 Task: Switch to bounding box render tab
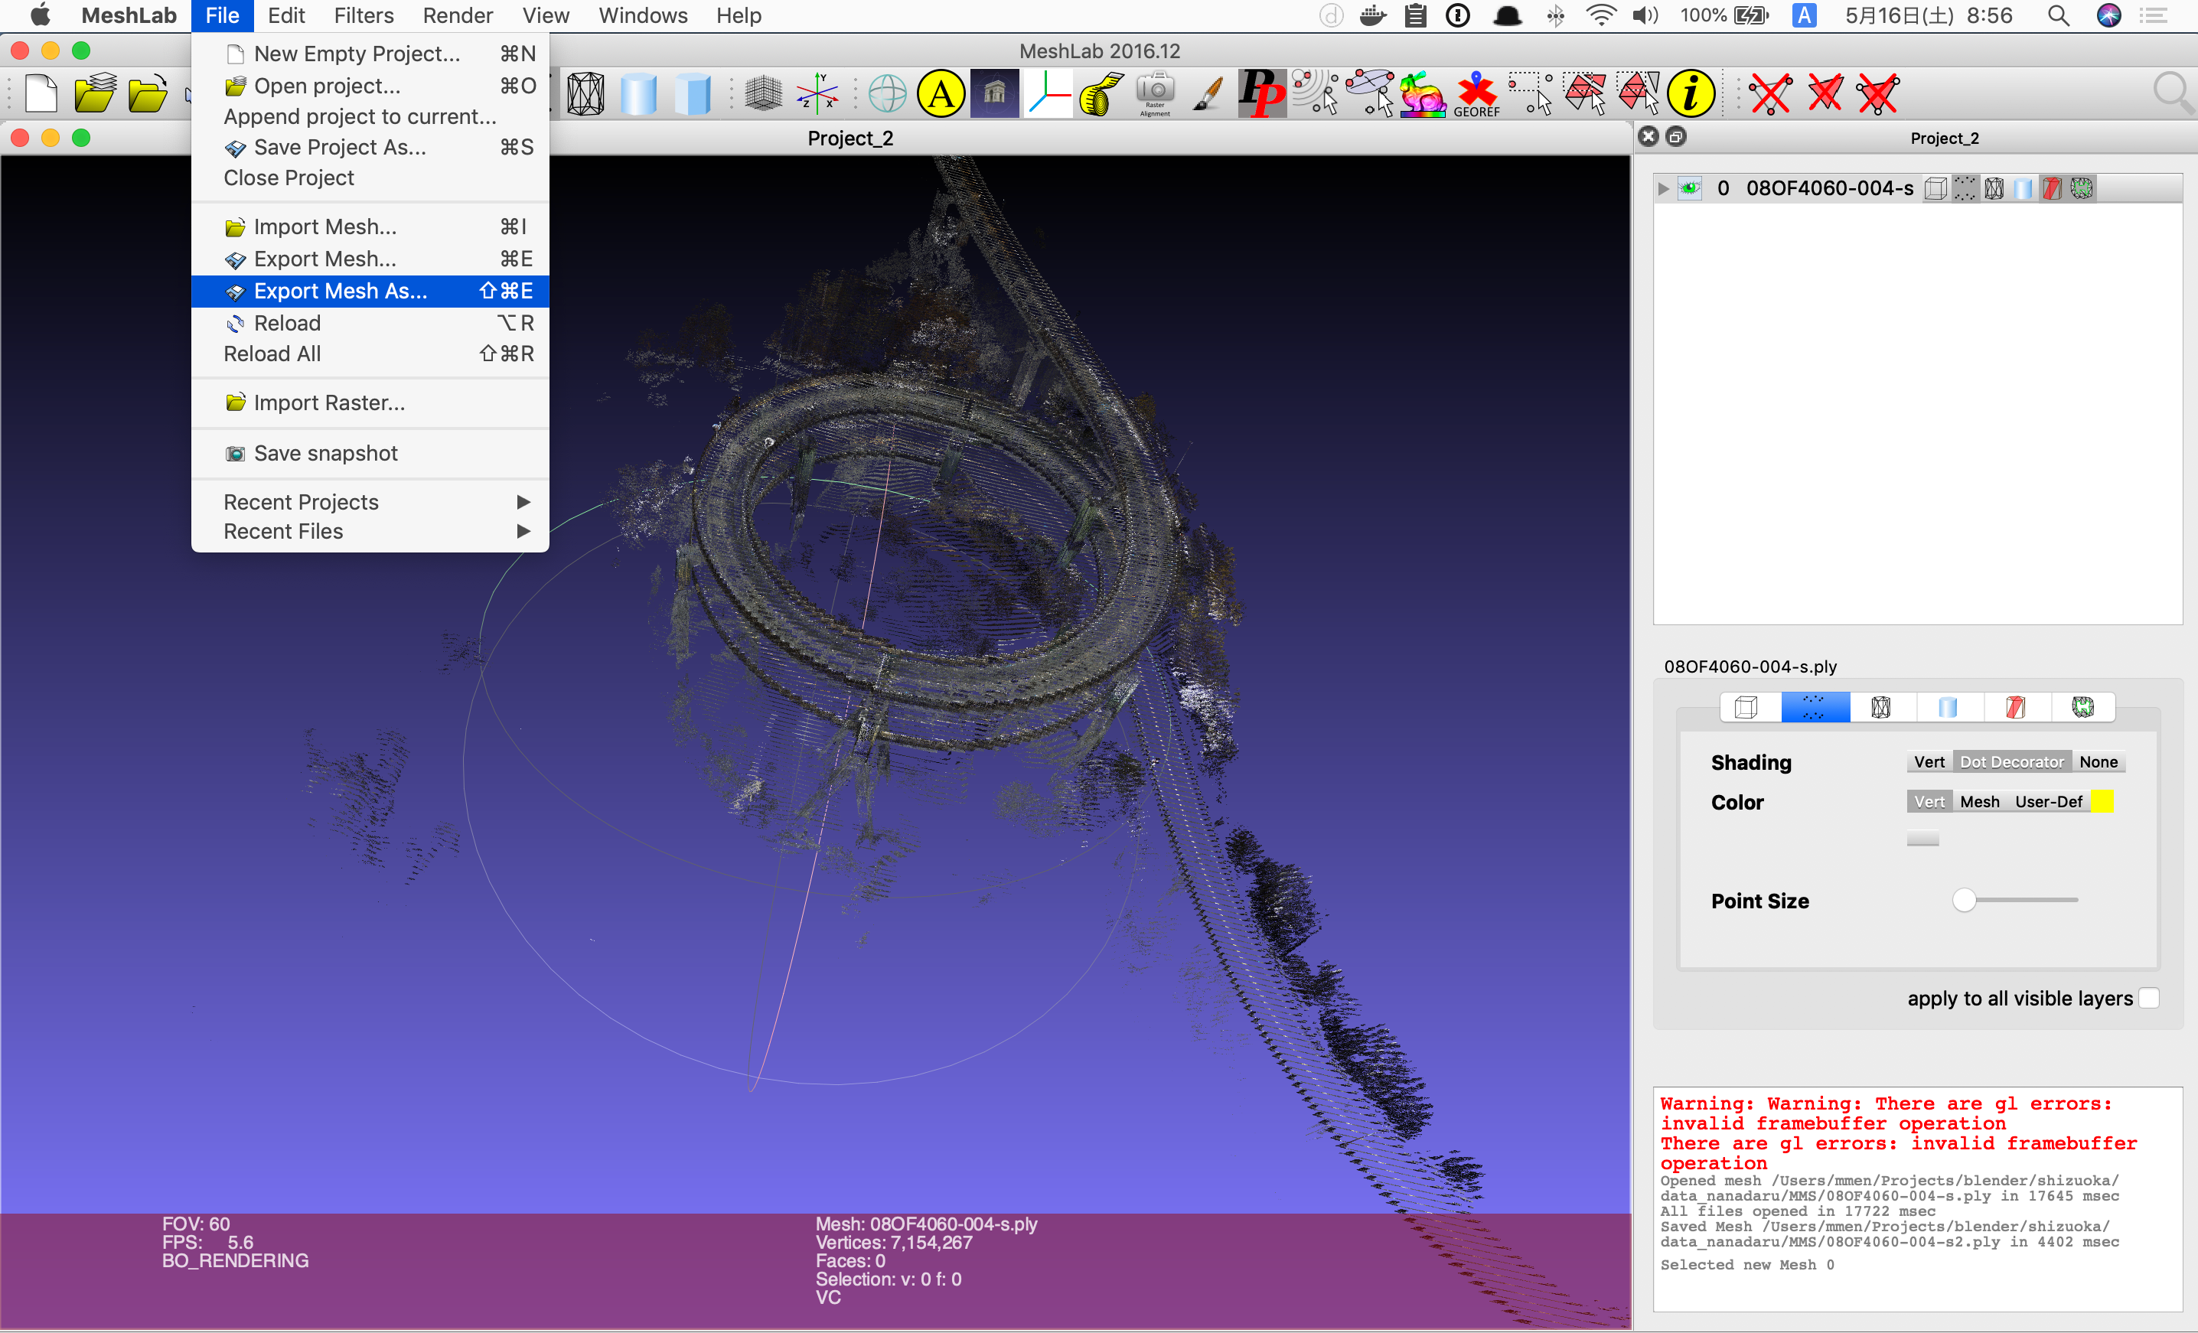click(x=1746, y=707)
